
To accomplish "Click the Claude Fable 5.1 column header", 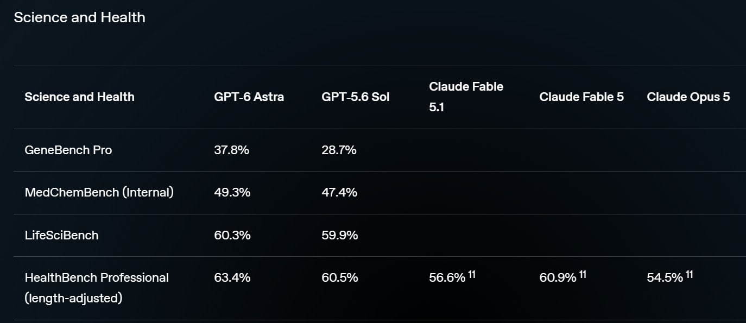I will [466, 97].
